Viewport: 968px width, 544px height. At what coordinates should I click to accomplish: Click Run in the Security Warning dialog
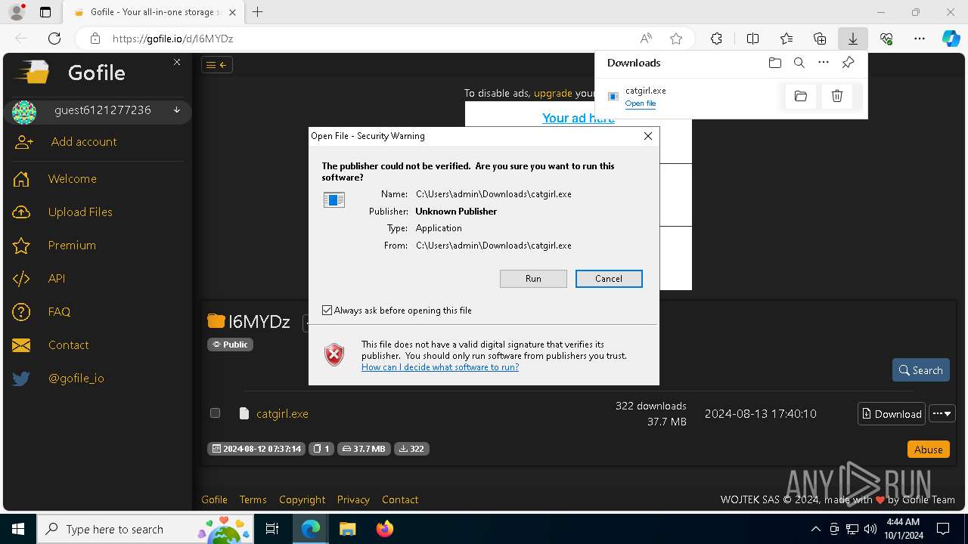click(x=533, y=279)
